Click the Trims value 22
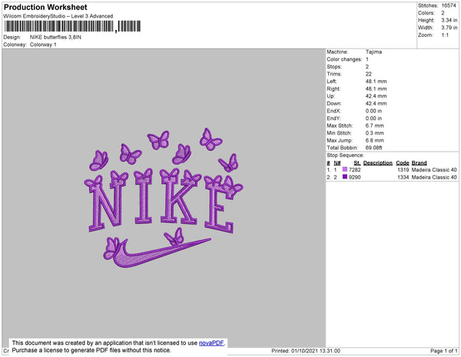Viewport: 461px width, 357px height. pos(368,74)
